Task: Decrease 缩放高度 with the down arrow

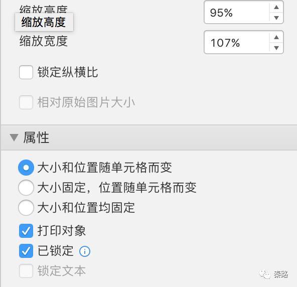Action: [276, 18]
